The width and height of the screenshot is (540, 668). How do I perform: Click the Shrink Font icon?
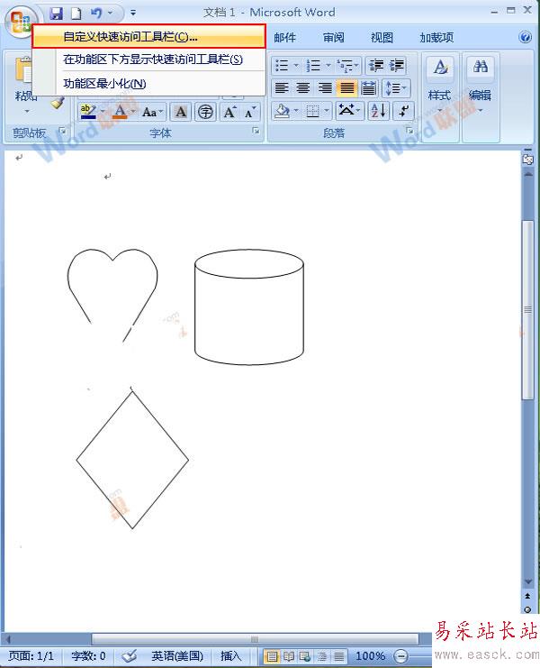(249, 112)
